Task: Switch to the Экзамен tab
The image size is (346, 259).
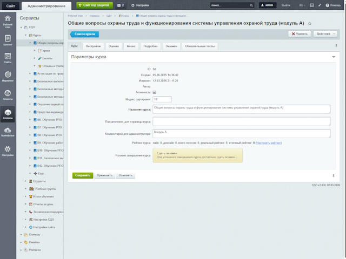Action: [171, 46]
